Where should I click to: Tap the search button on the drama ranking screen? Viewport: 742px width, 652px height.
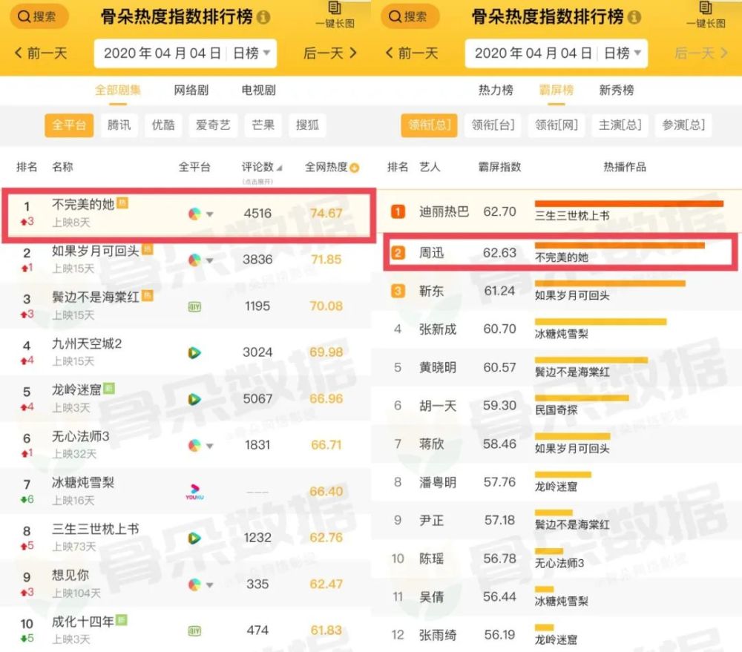[x=39, y=16]
